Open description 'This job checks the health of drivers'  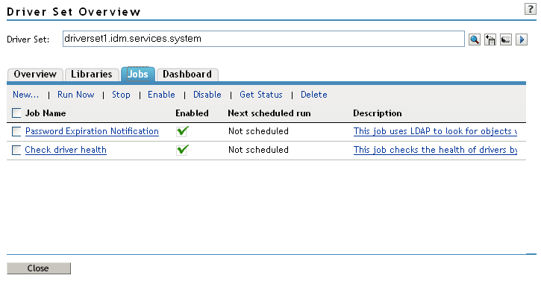435,150
